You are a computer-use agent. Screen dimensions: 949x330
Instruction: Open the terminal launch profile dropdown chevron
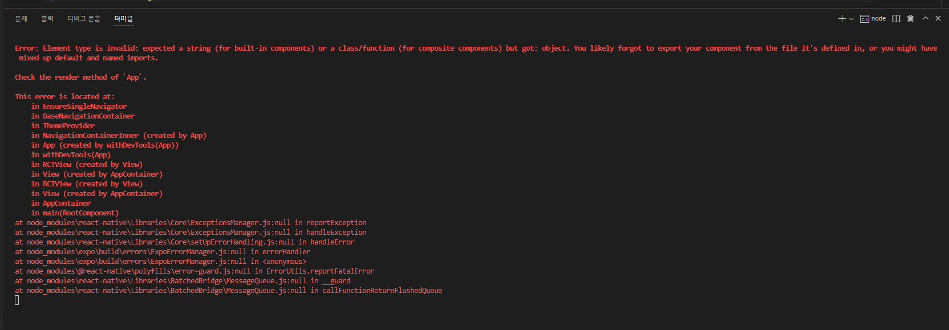click(x=851, y=19)
